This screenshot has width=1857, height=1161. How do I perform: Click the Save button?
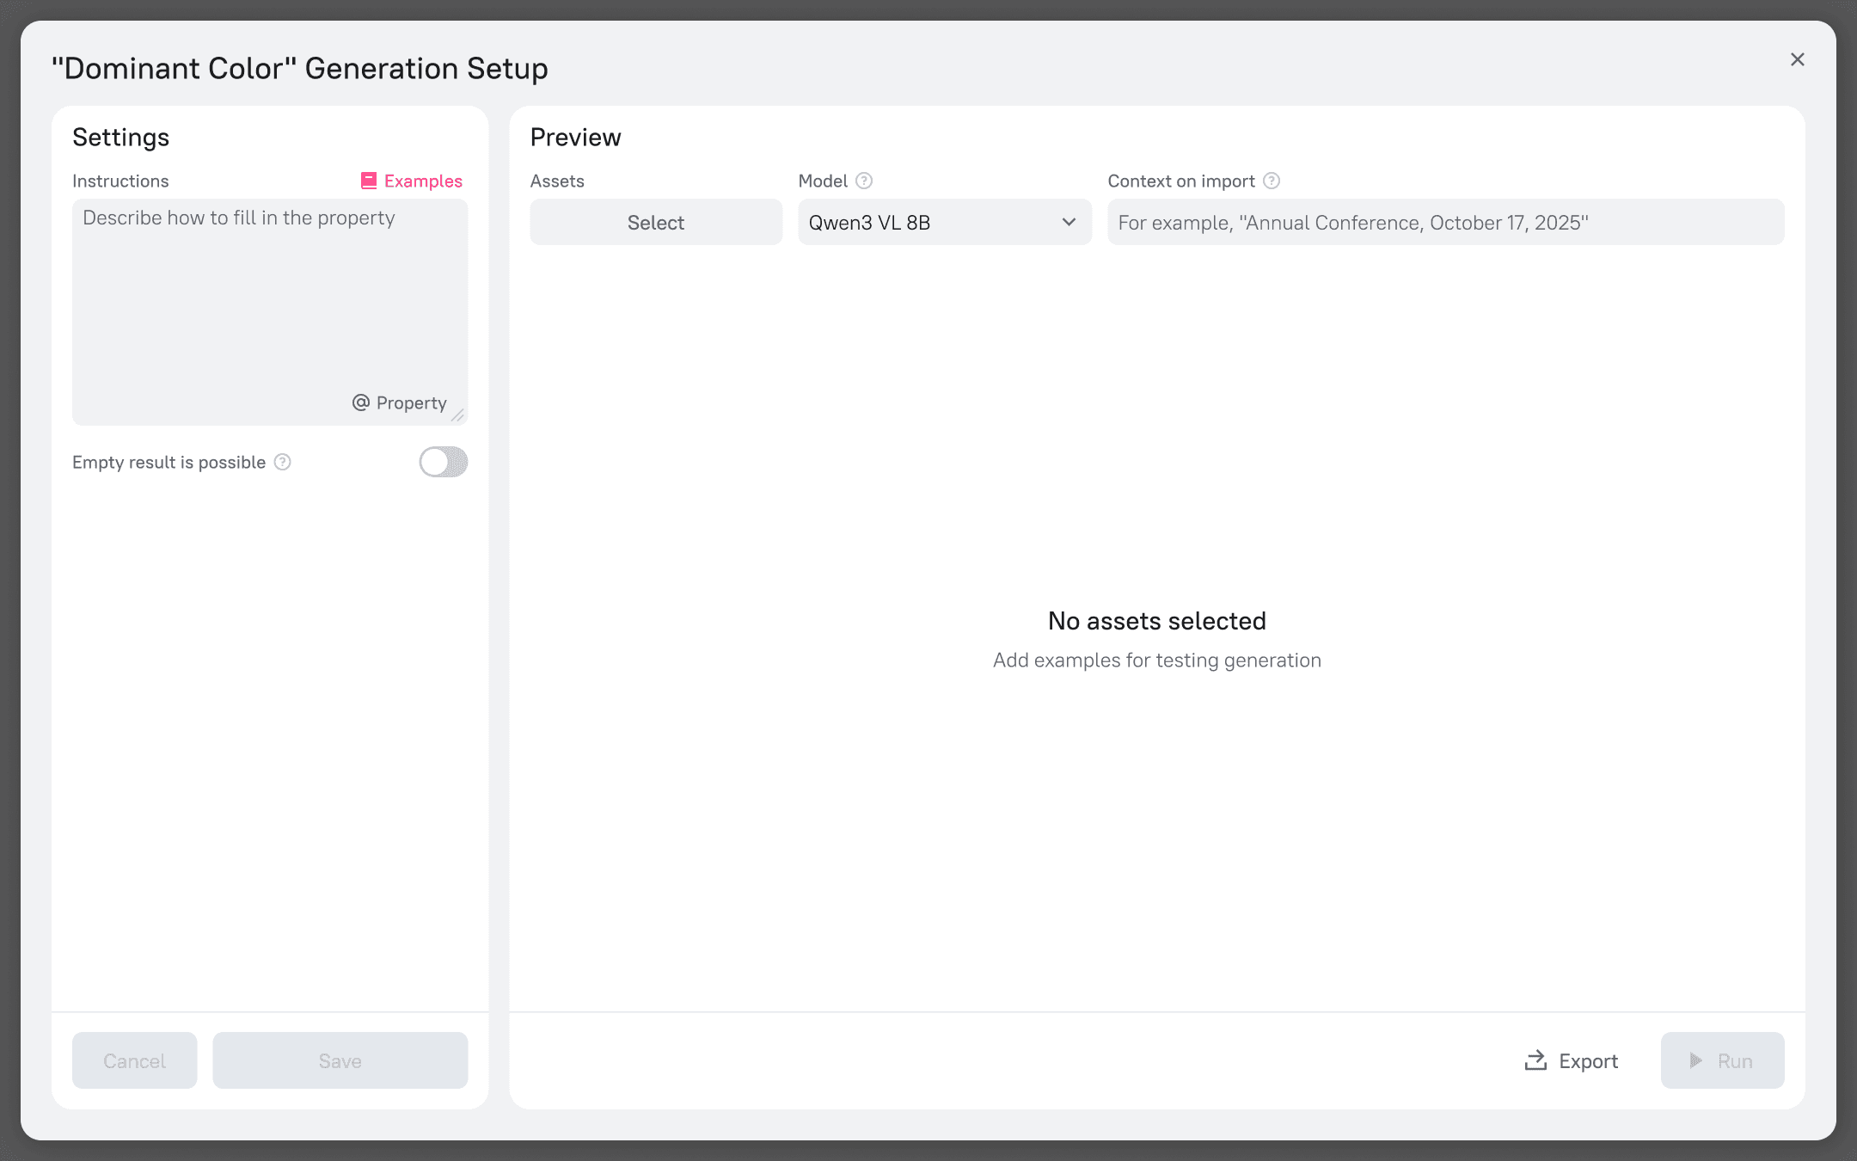(340, 1060)
